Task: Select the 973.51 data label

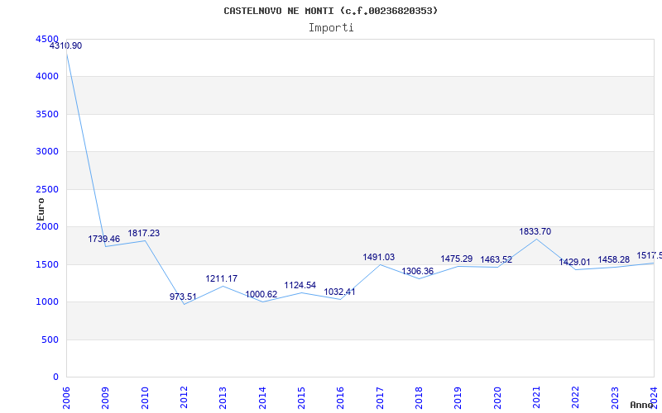Action: [183, 297]
